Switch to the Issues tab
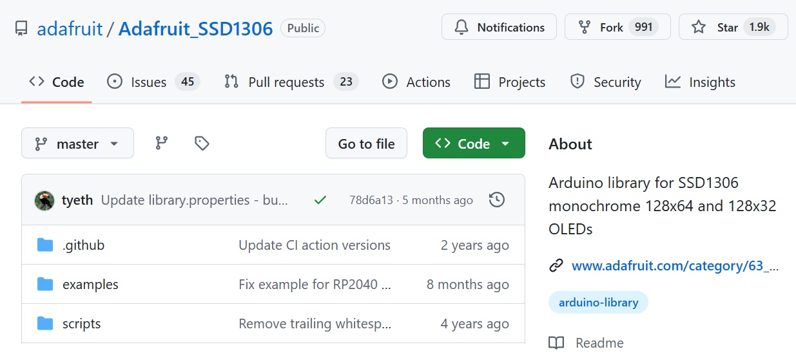 153,82
